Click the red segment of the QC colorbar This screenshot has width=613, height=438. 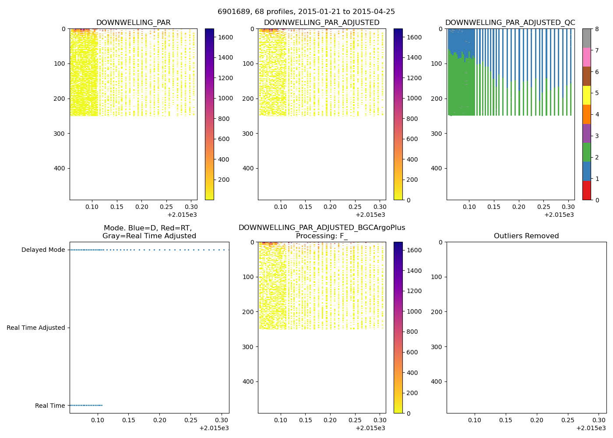pos(587,191)
